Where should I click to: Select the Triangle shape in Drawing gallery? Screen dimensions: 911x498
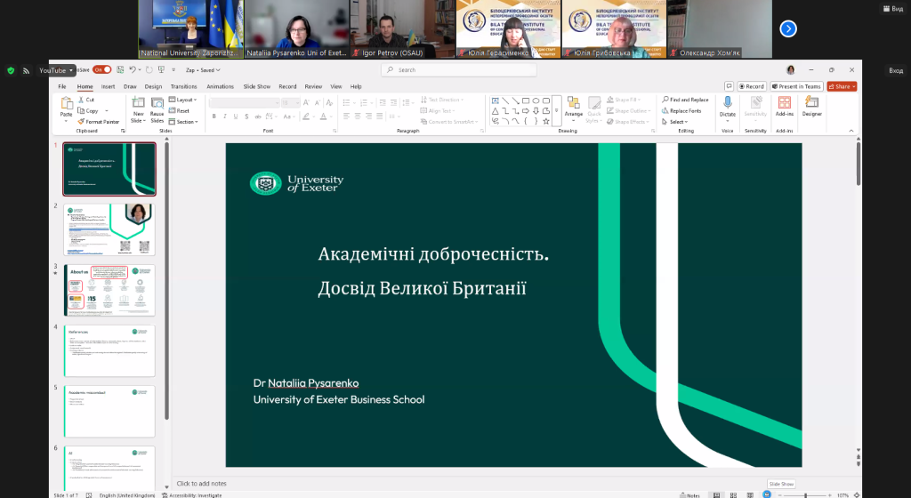pos(495,111)
